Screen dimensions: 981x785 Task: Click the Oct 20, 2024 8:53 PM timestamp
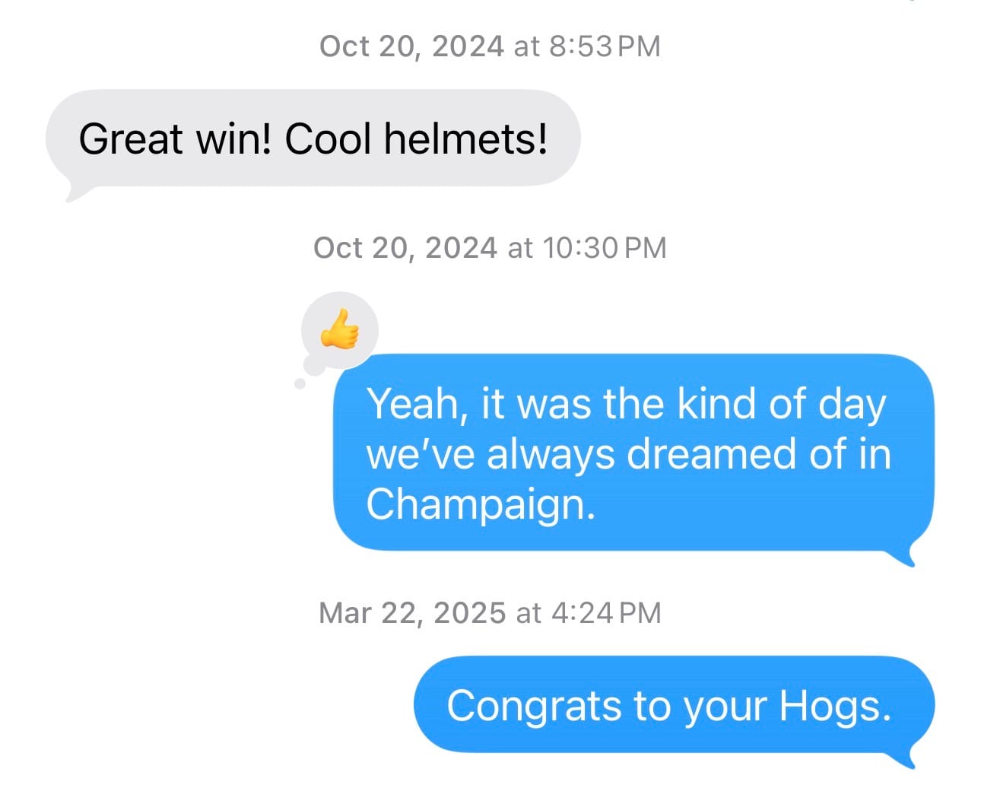tap(490, 46)
